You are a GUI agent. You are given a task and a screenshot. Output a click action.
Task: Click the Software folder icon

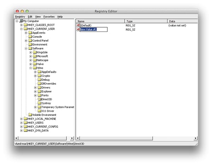(30, 48)
